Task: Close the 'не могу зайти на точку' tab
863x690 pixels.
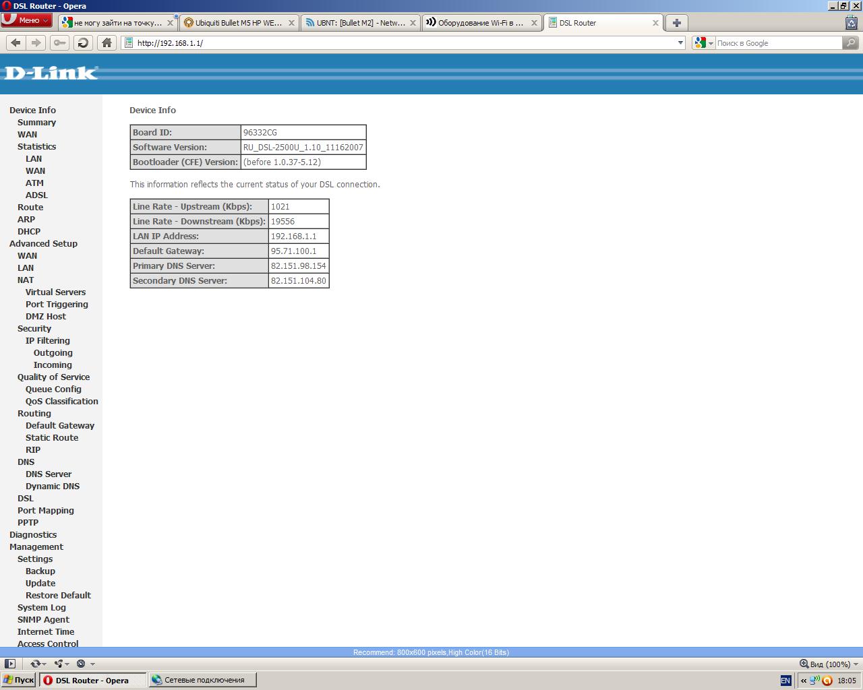Action: coord(170,23)
